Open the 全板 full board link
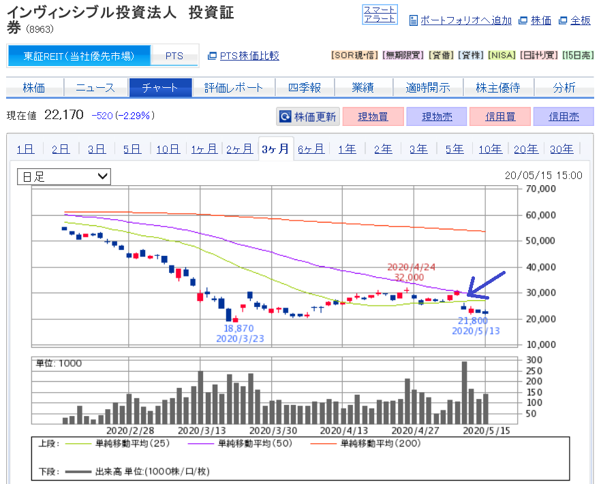Viewport: 601px width, 484px height. pos(581,20)
